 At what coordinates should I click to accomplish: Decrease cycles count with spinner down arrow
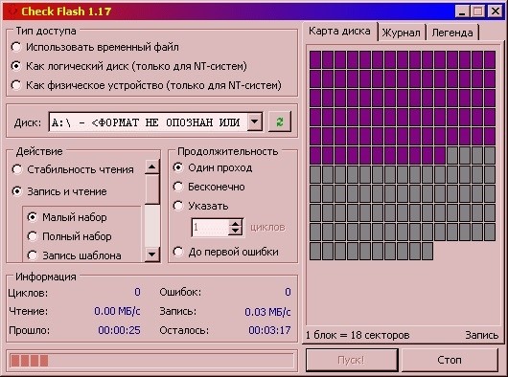tap(236, 232)
